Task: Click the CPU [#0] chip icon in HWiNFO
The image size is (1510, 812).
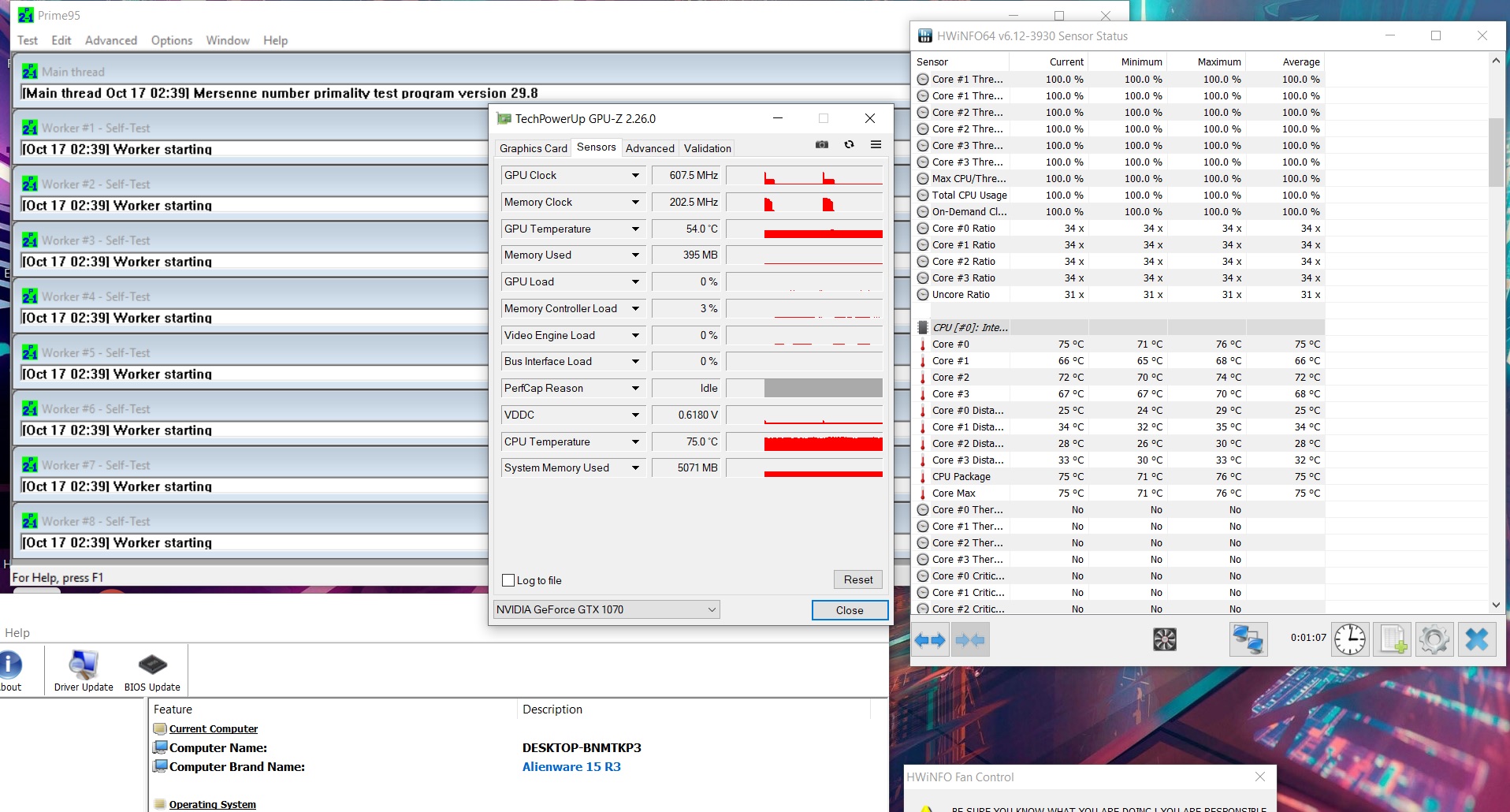Action: [923, 327]
